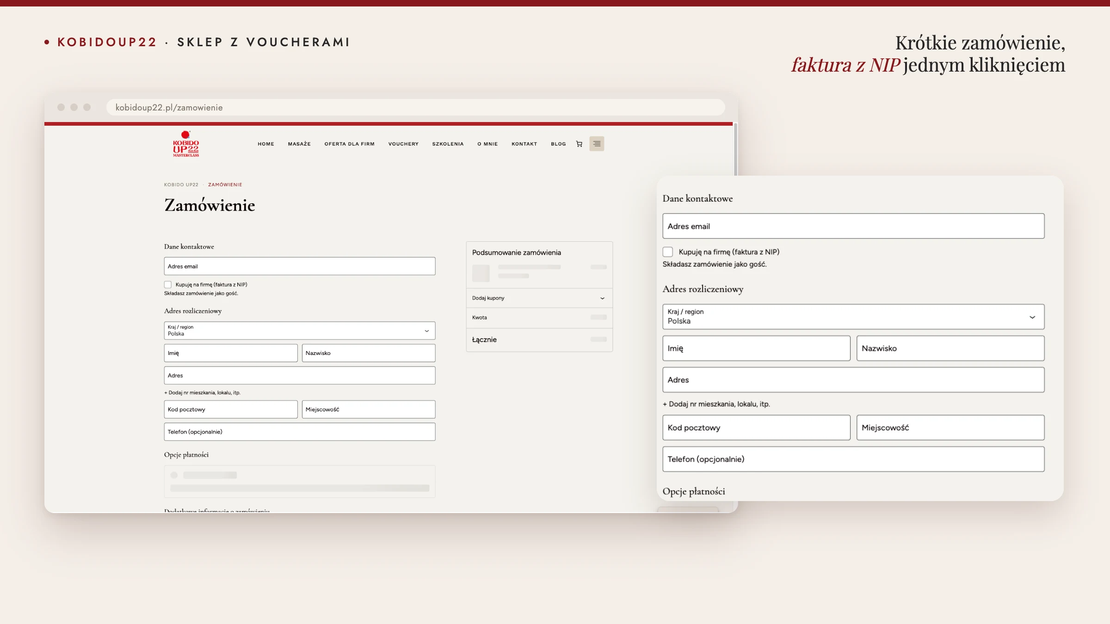This screenshot has height=624, width=1110.
Task: Open the Kraj / region dropdown in the browser form
Action: coord(300,330)
